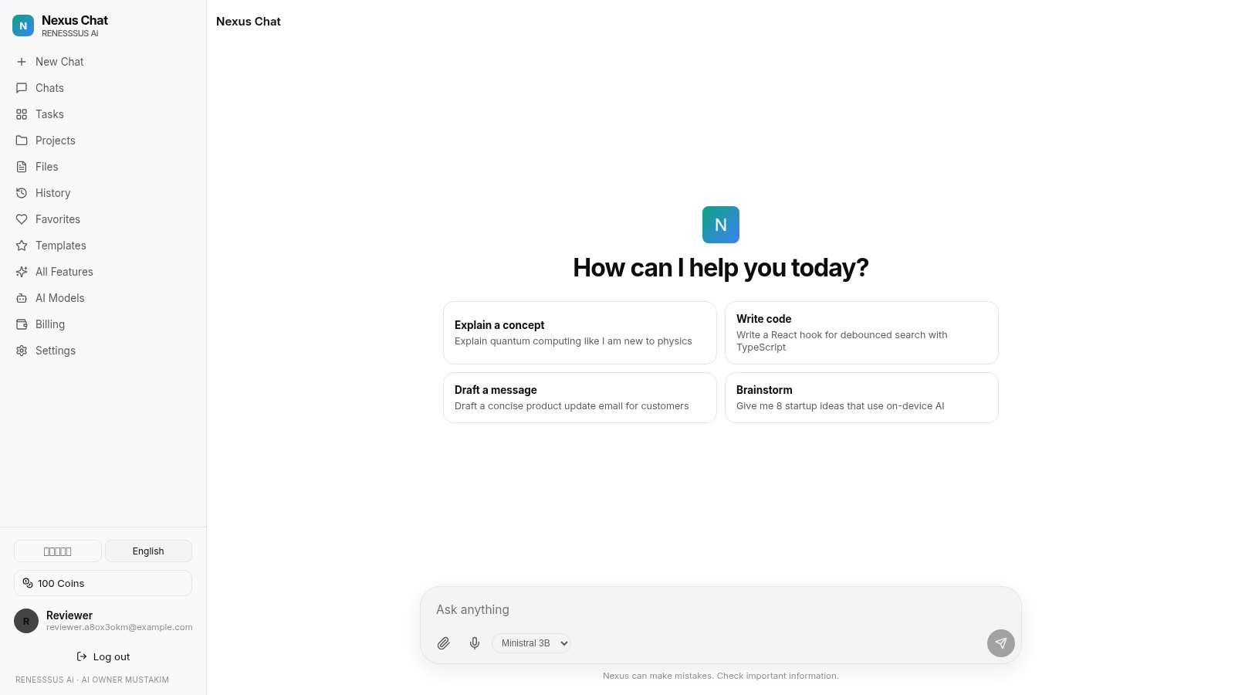Select the Brainstorm suggestion card
The width and height of the screenshot is (1235, 695).
[x=861, y=398]
